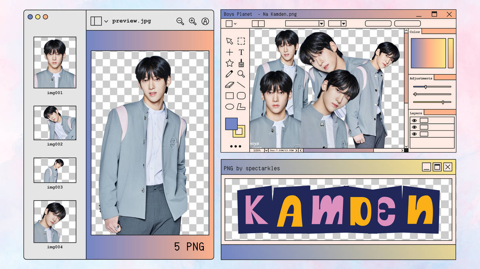Open the Zoom tool in the editor toolbox
The height and width of the screenshot is (269, 480).
(241, 74)
